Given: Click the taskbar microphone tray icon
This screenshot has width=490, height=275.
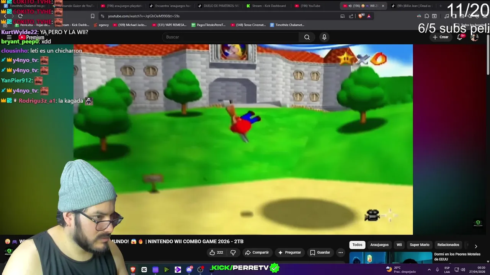Looking at the screenshot, I should [x=437, y=270].
